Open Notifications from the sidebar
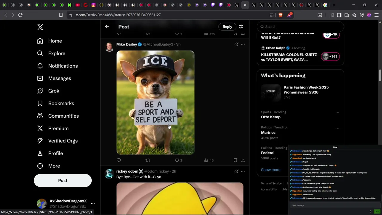This screenshot has width=382, height=215. 57,66
